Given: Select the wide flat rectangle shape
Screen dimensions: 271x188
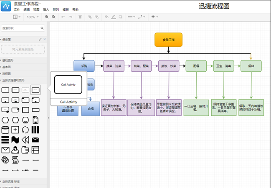Looking at the screenshot, I should pos(35,110).
